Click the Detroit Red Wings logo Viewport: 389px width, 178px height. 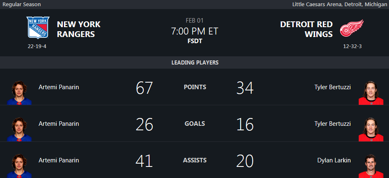pos(351,29)
